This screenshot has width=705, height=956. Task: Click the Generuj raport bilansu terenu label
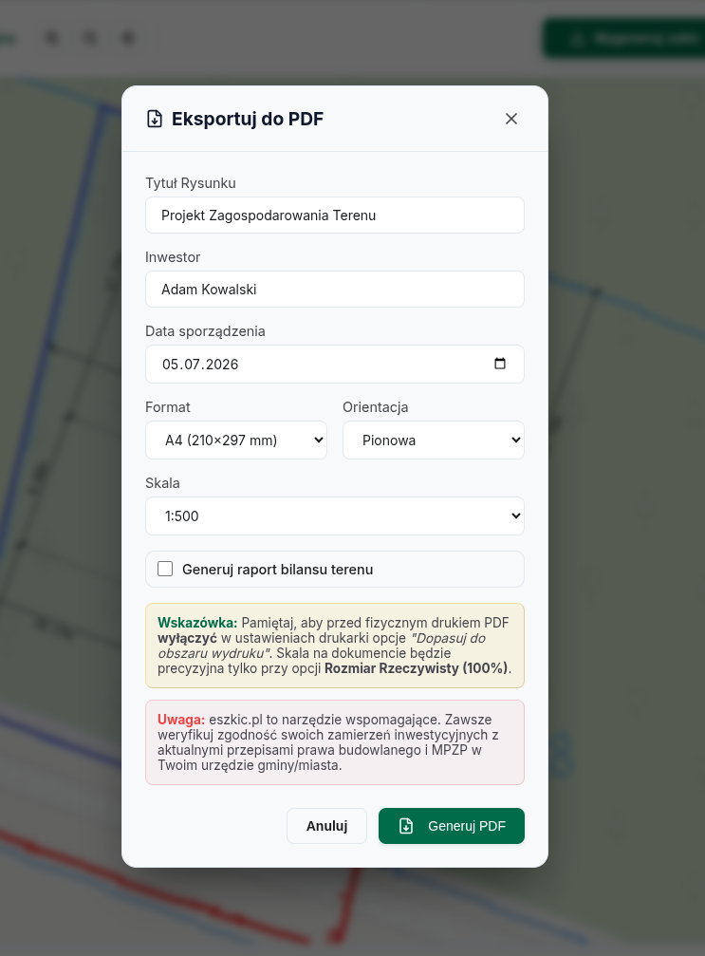[277, 570]
